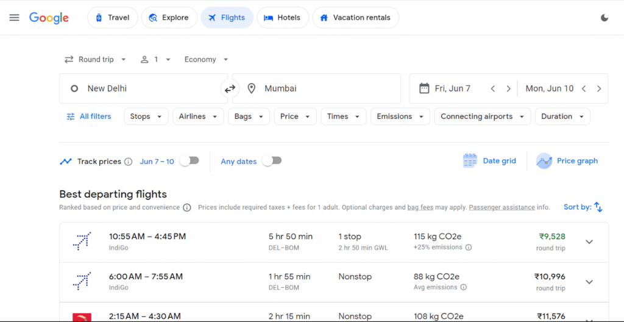
Task: Click the track prices trend icon
Action: [x=66, y=162]
